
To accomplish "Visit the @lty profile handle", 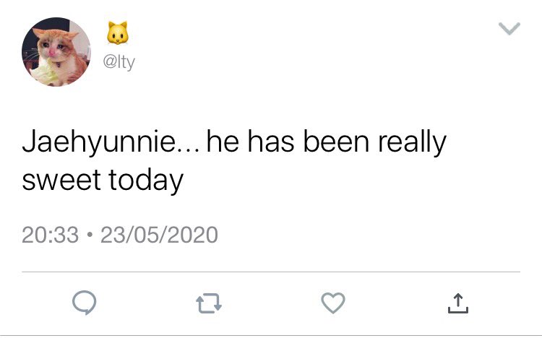I will pos(119,62).
